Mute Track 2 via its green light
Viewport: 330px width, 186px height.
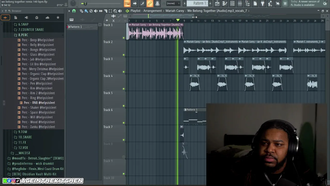123,55
